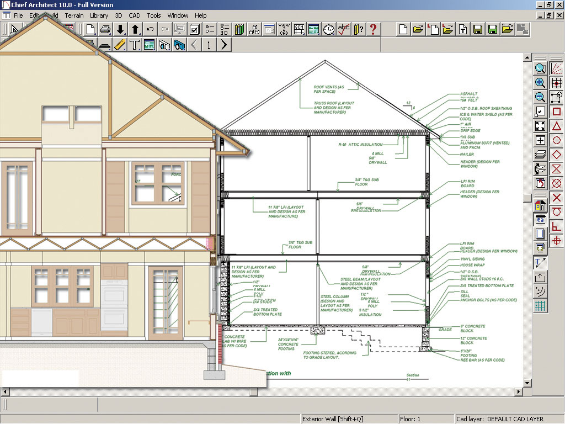Open the Terrain menu
This screenshot has height=424, width=565.
pyautogui.click(x=74, y=15)
